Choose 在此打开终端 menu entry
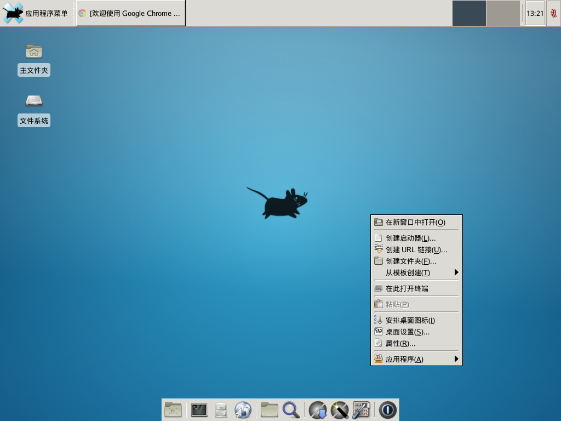The height and width of the screenshot is (421, 561). pyautogui.click(x=416, y=288)
